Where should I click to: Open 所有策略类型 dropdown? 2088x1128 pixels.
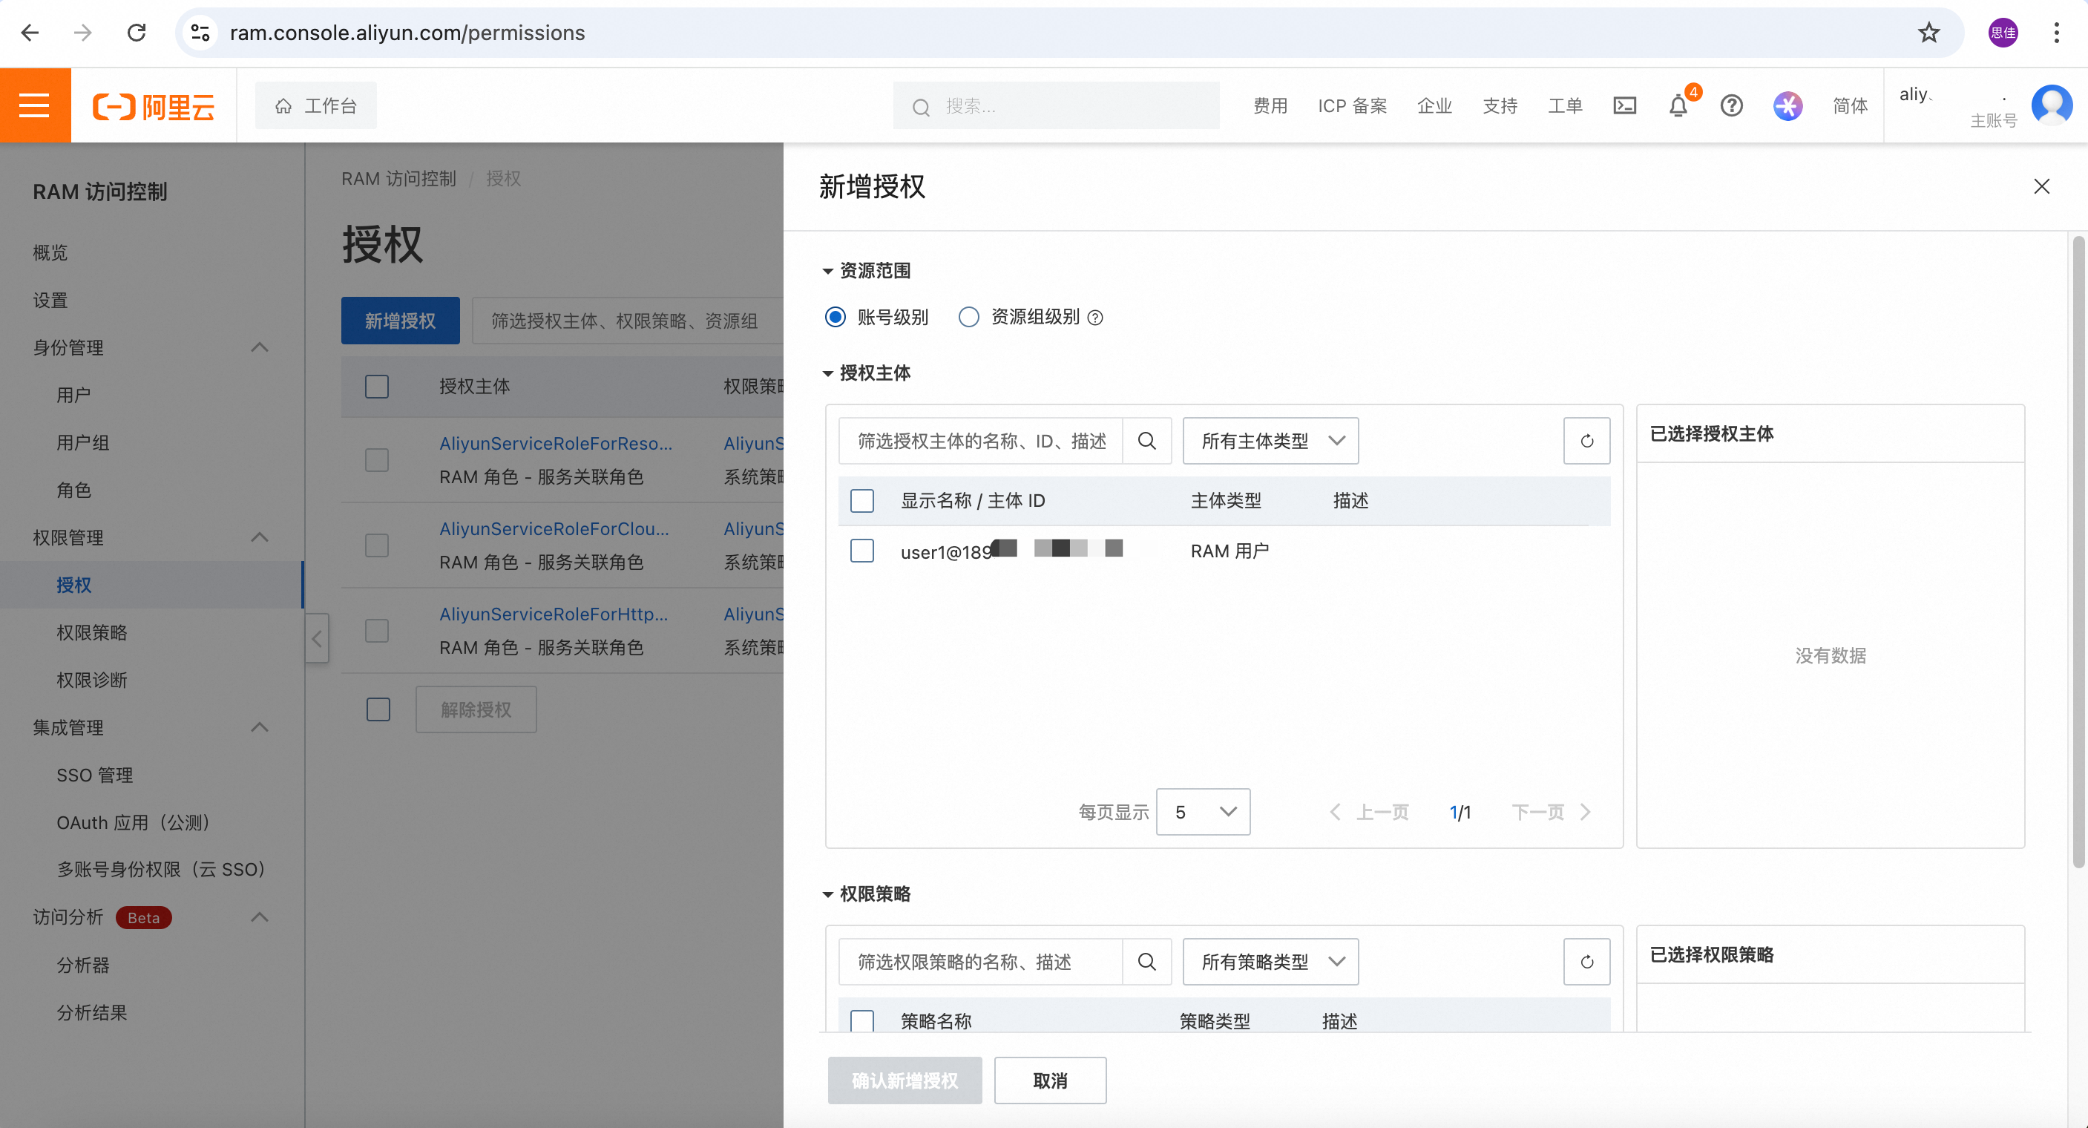(1270, 961)
